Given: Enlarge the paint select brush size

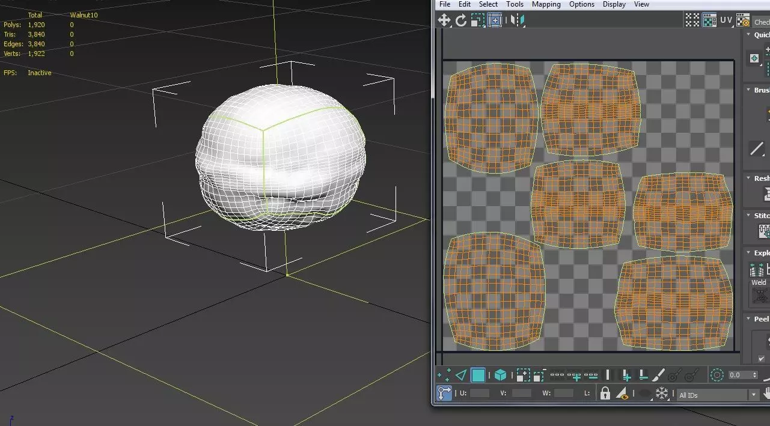Looking at the screenshot, I should pyautogui.click(x=675, y=376).
